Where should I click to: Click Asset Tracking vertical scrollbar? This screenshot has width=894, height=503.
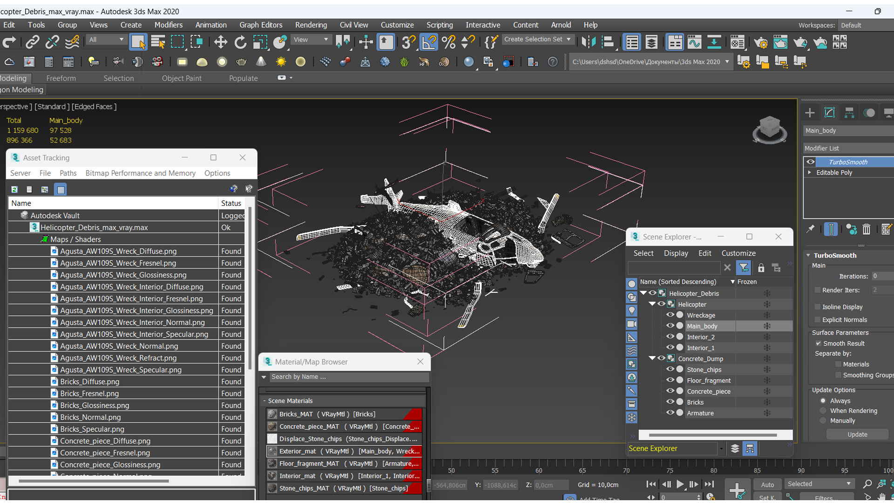tap(251, 289)
